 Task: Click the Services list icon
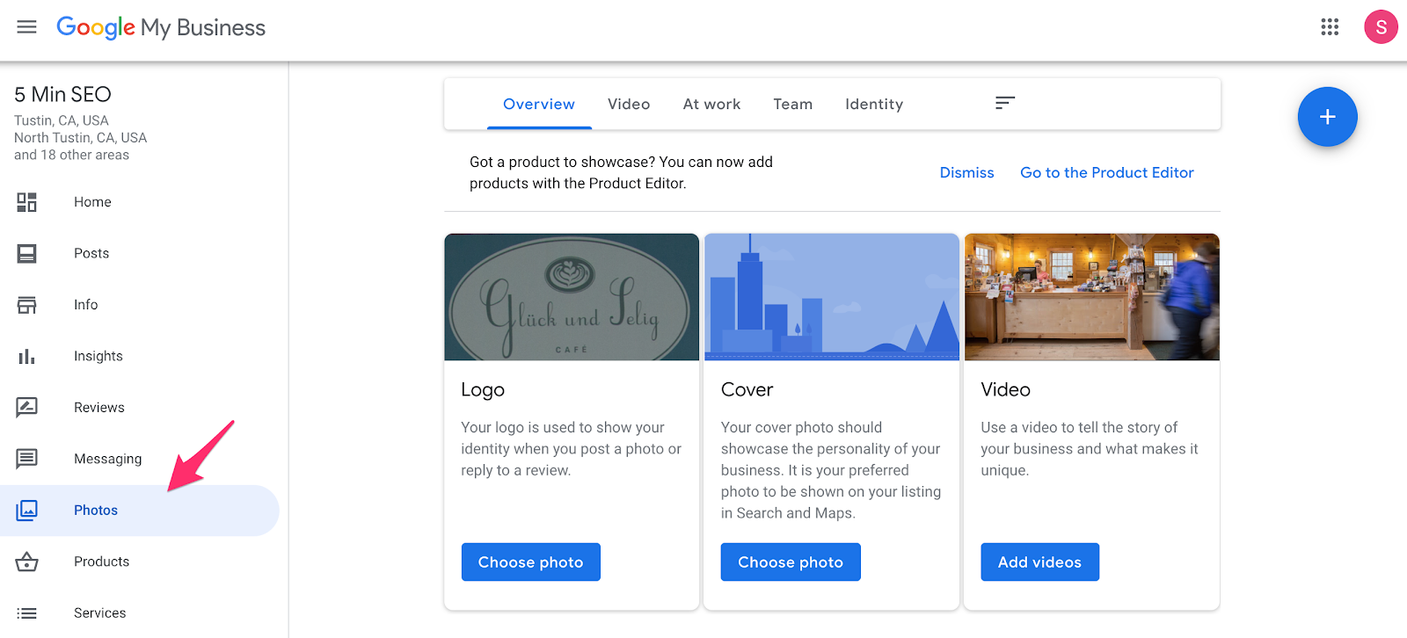tap(27, 613)
